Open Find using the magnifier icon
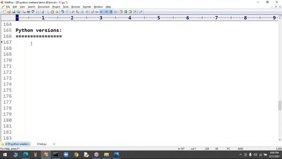Viewport: 282px width, 159px height. point(73,12)
